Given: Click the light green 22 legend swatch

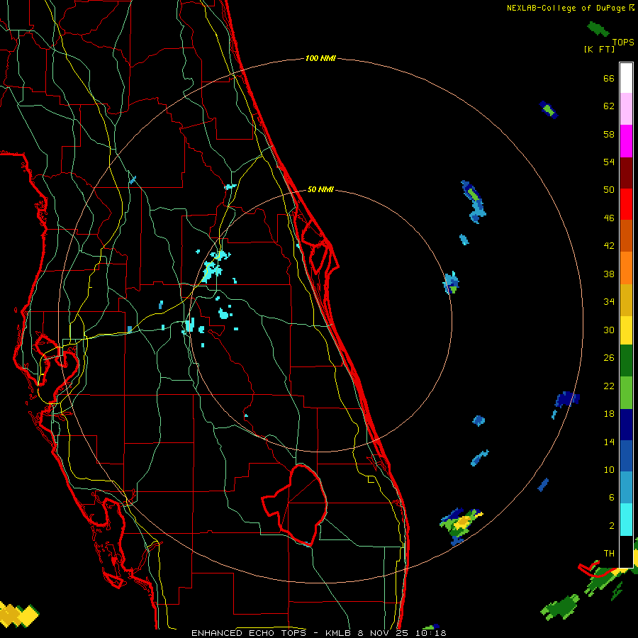Looking at the screenshot, I should tap(626, 393).
